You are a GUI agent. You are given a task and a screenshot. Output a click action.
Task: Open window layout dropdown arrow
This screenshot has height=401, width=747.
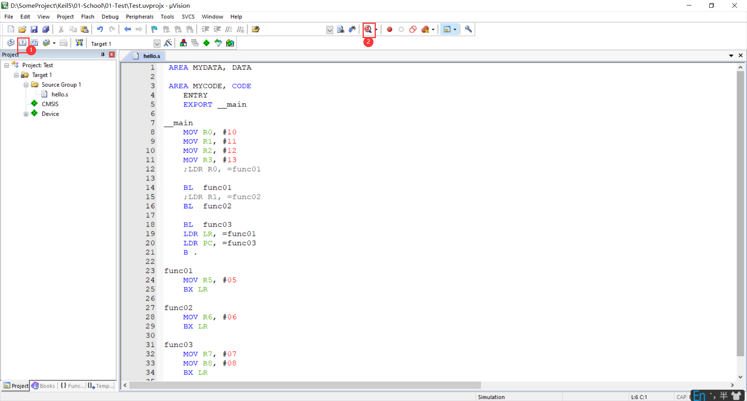pyautogui.click(x=455, y=30)
